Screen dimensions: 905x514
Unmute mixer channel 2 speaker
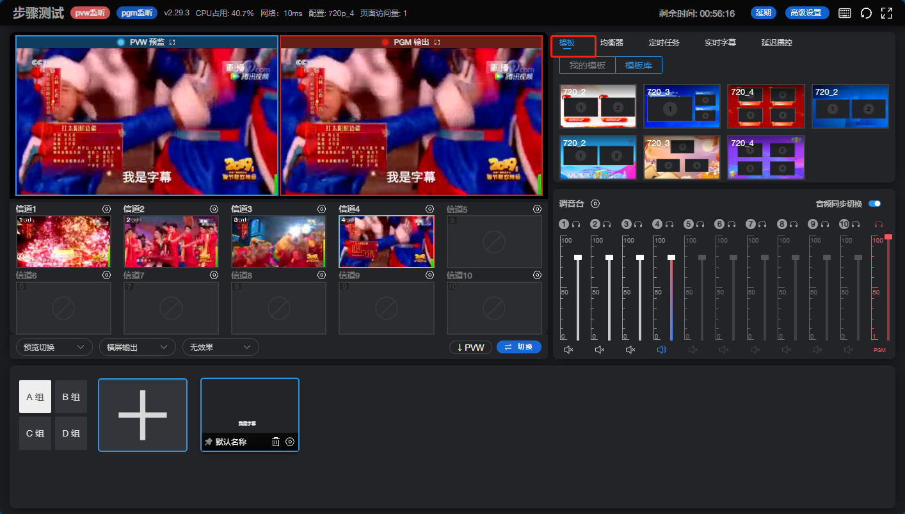tap(599, 349)
